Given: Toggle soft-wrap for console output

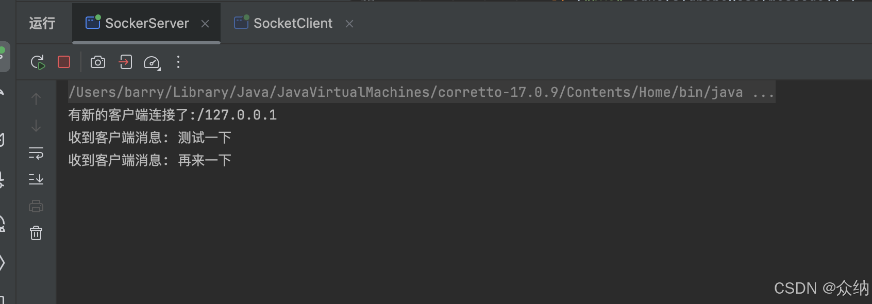Looking at the screenshot, I should pyautogui.click(x=36, y=153).
